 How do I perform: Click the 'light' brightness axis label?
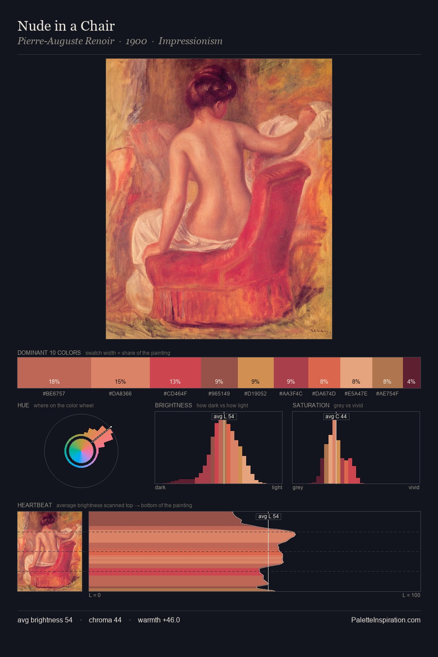277,487
